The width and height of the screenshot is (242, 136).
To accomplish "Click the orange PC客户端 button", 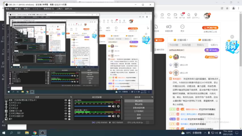I will 210,28.
